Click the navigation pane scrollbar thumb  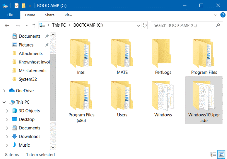tap(53, 88)
